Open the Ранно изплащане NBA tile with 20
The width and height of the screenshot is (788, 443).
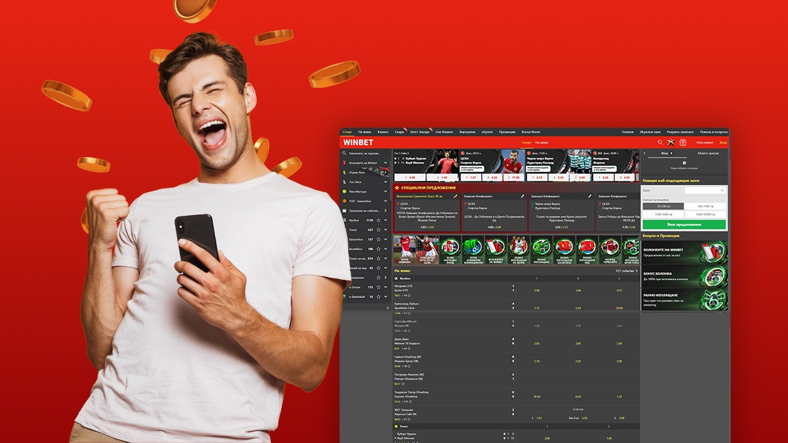point(586,250)
